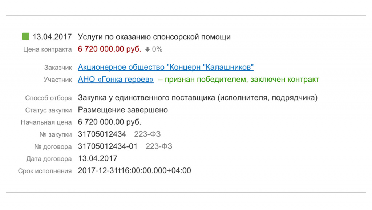The image size is (372, 210).
Task: Click the Размещение завершено status text
Action: [123, 110]
